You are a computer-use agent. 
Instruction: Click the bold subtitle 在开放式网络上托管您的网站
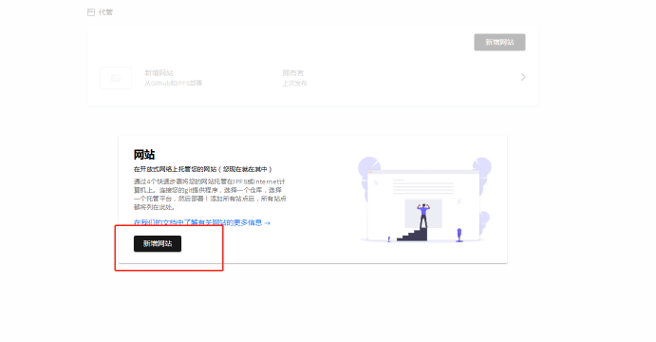coord(203,169)
